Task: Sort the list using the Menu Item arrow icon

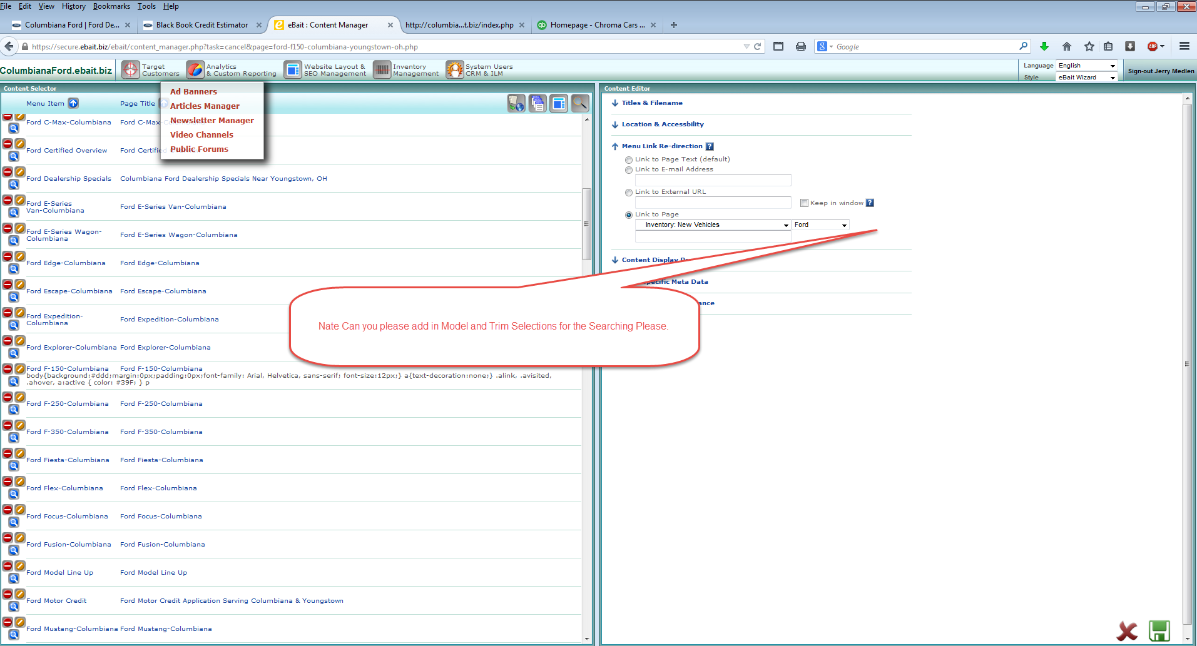Action: point(73,103)
